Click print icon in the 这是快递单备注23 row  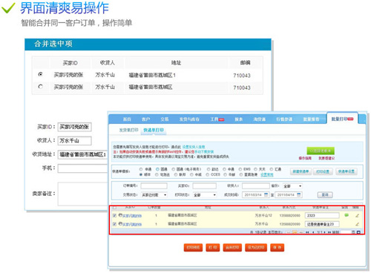pyautogui.click(x=120, y=224)
